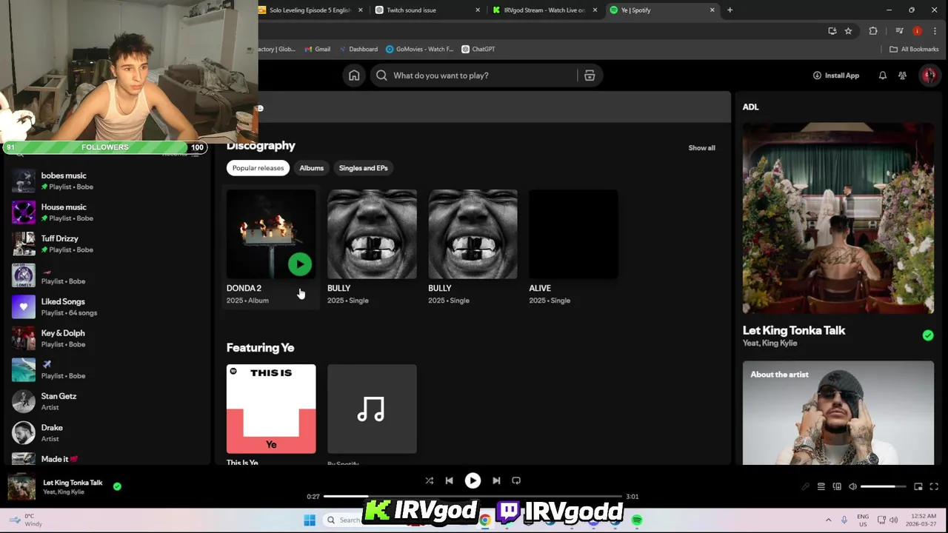
Task: Select the Albums filter chip
Action: 311,168
